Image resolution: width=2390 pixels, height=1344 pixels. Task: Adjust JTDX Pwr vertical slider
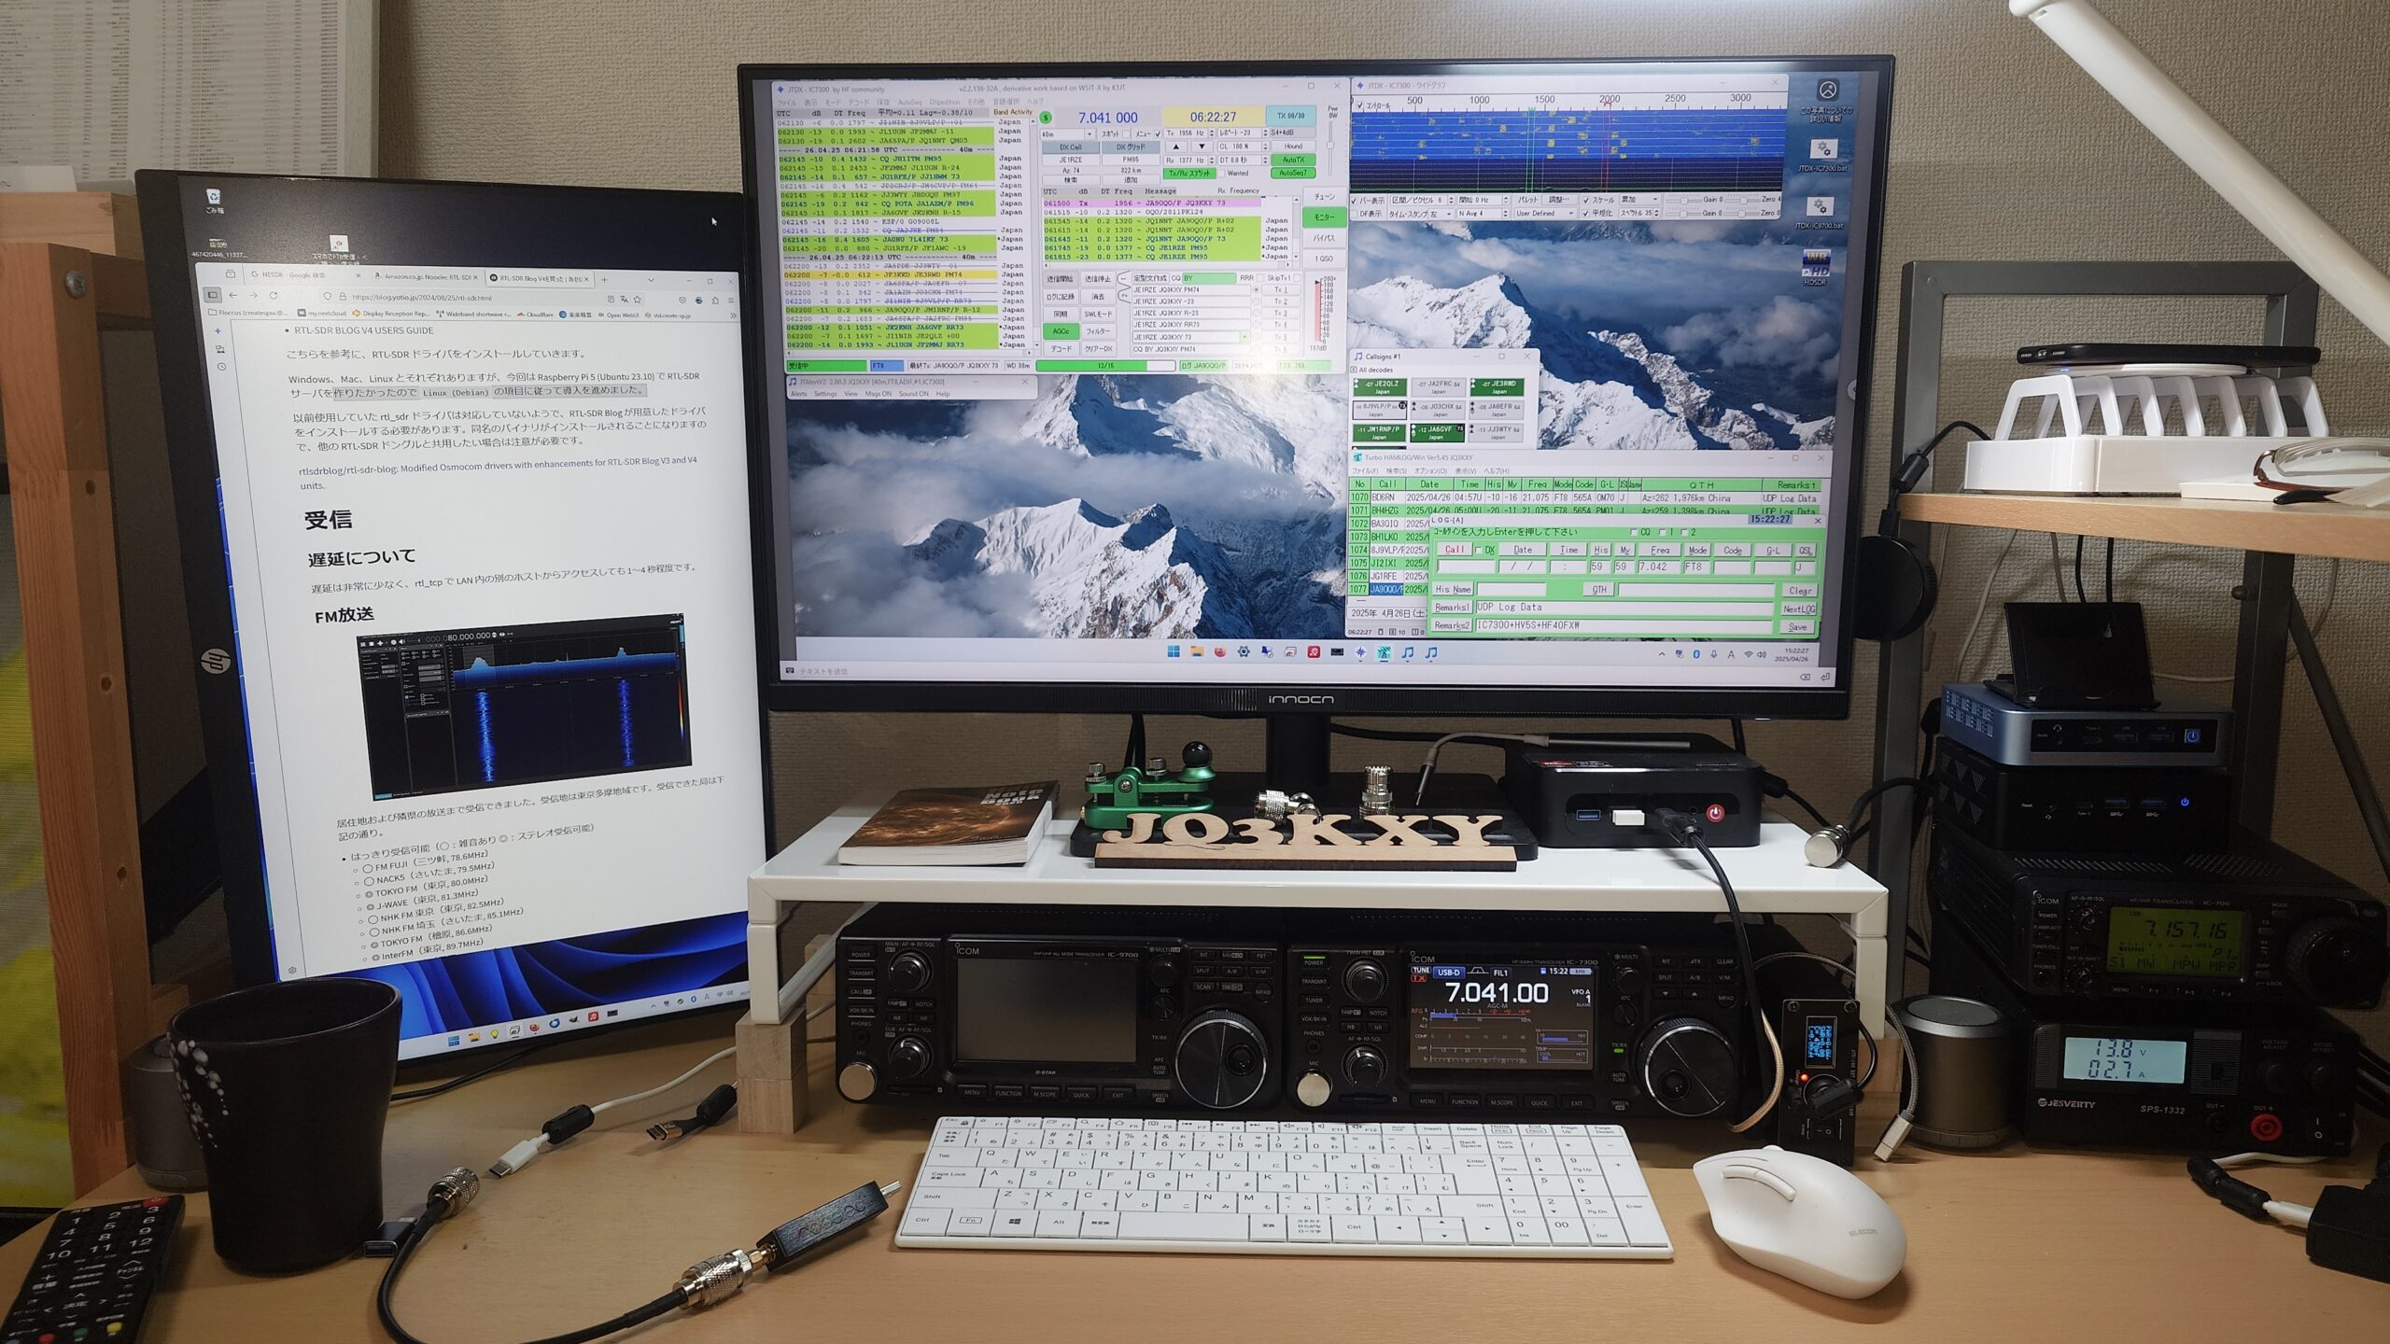pyautogui.click(x=1330, y=145)
